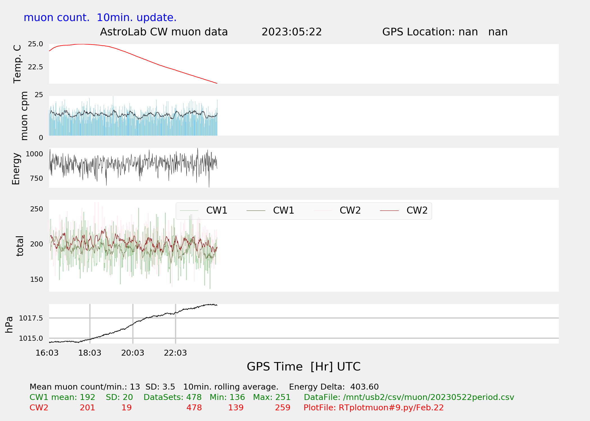Click the red PlotFile RTplotmuon#9.py text

pyautogui.click(x=373, y=408)
